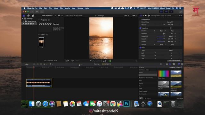Expand the 26-05-21 event in sidebar
The height and width of the screenshot is (115, 205).
(x=23, y=24)
